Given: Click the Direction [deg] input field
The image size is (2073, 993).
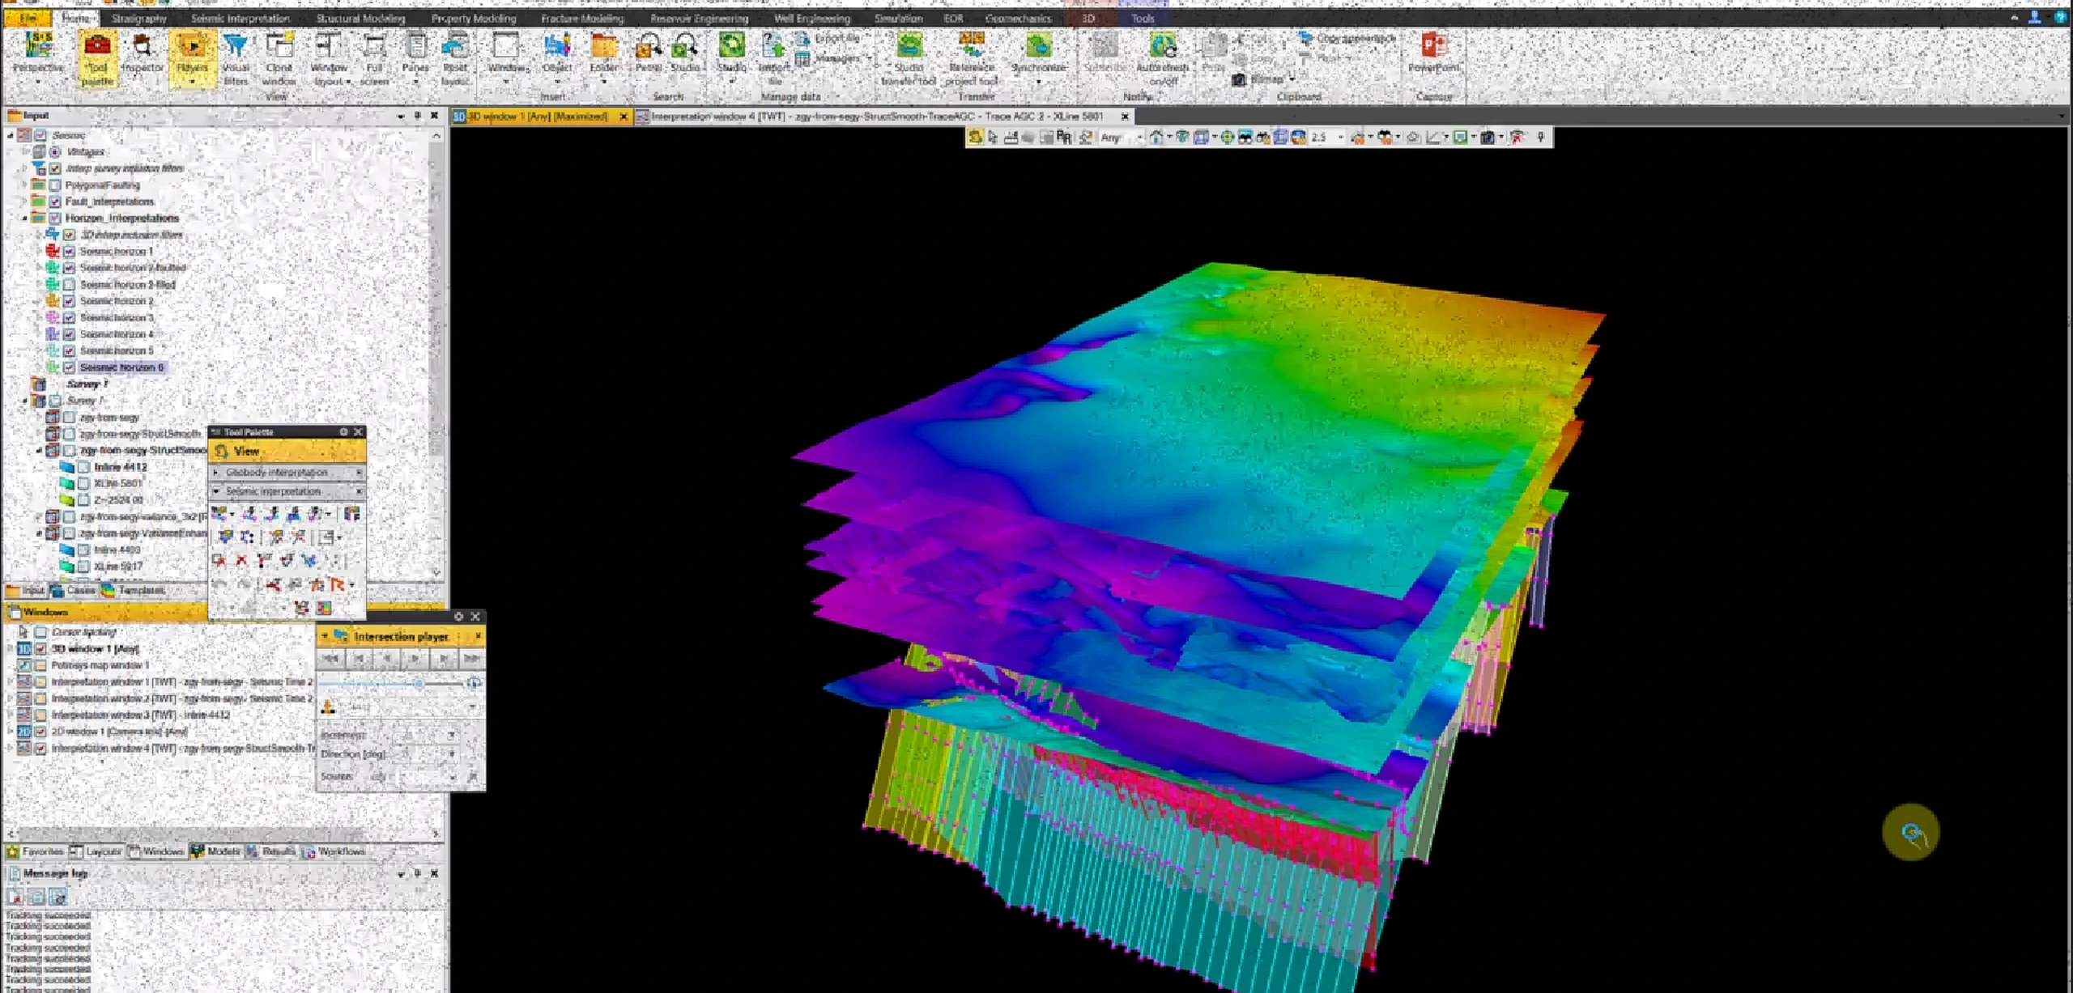Looking at the screenshot, I should click(425, 754).
